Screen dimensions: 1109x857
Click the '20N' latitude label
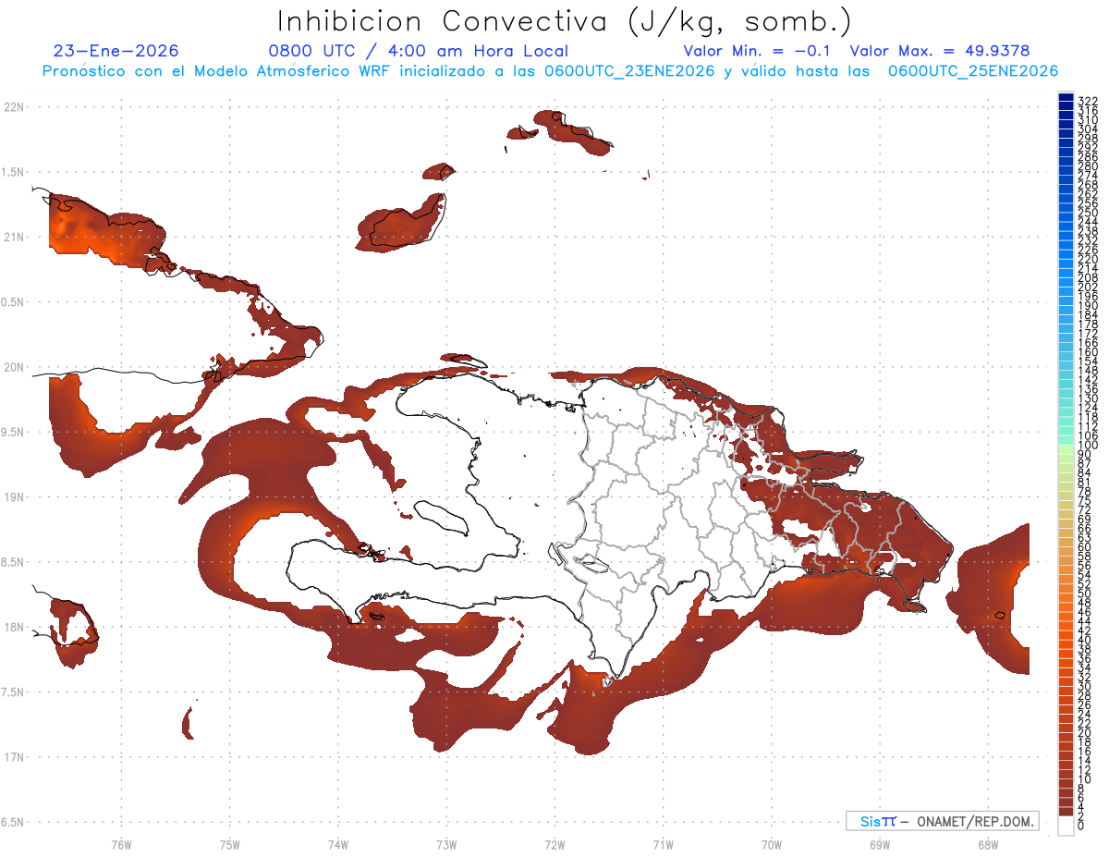click(x=14, y=367)
